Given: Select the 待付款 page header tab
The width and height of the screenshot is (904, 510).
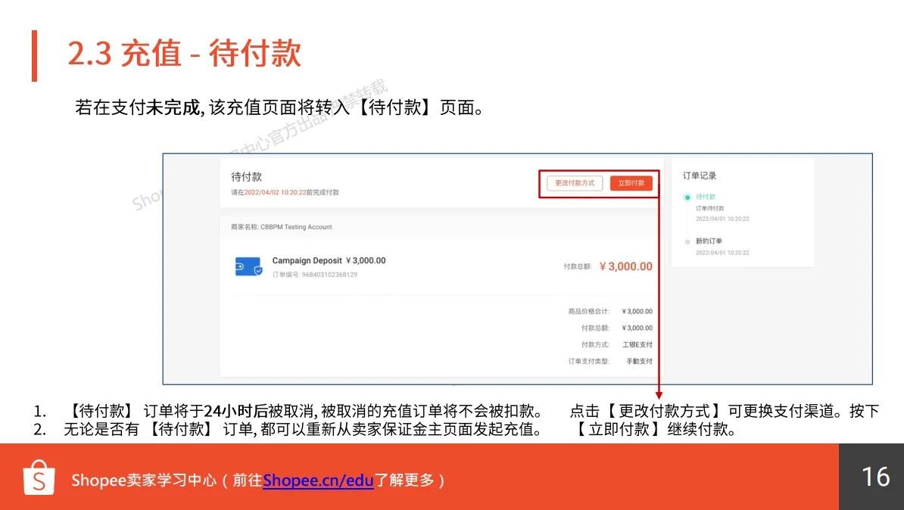Looking at the screenshot, I should point(246,176).
